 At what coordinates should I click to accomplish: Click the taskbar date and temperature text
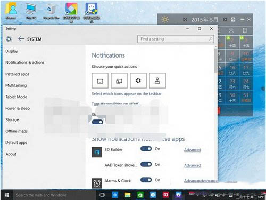pos(250,197)
